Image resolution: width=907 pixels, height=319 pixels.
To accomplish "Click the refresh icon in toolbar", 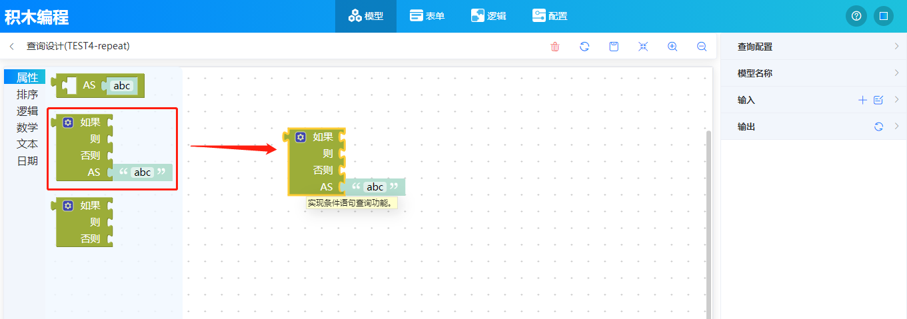I will point(584,47).
